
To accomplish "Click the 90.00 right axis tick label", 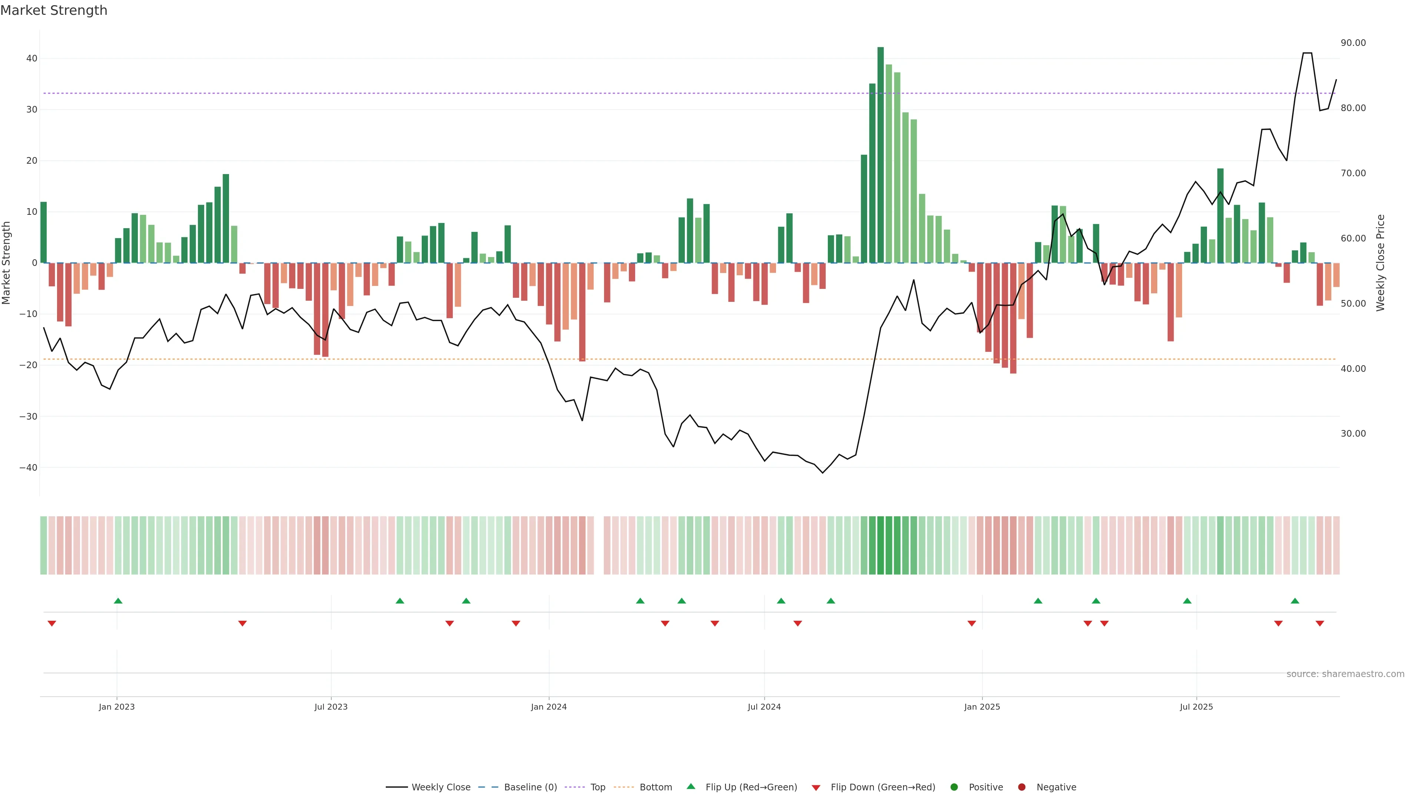I will (x=1353, y=43).
